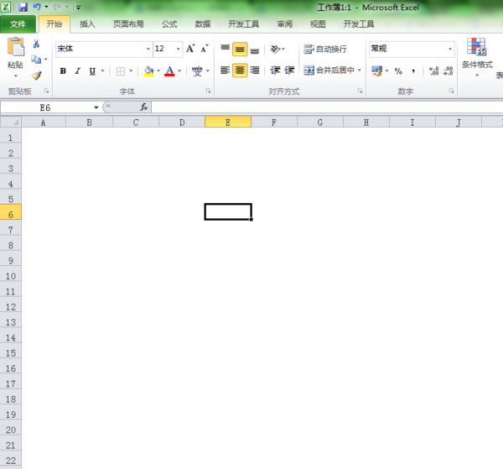503x469 pixels.
Task: Click the Cut scissors icon
Action: [36, 44]
